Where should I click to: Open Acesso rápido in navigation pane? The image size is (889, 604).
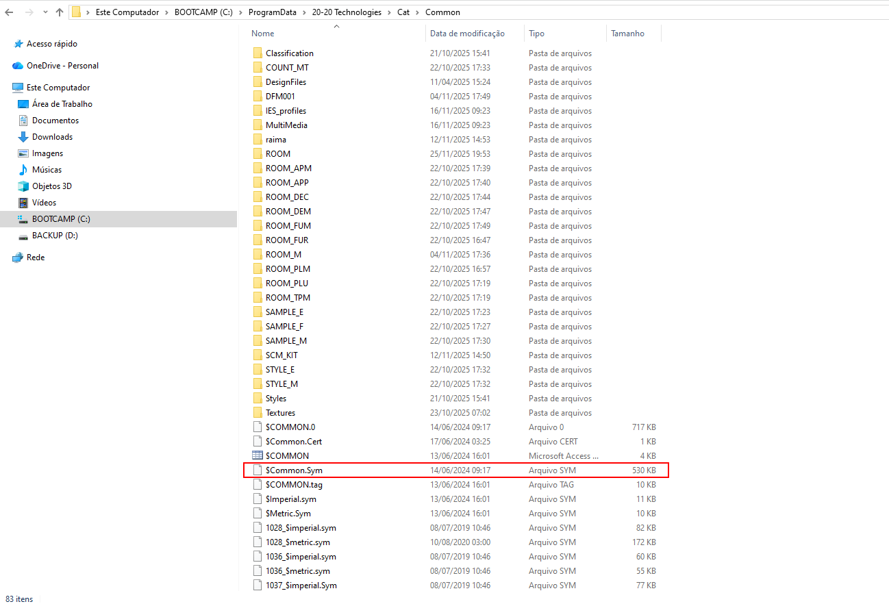coord(52,44)
